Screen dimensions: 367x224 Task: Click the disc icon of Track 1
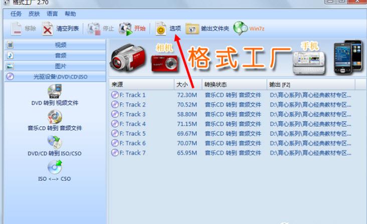pos(115,95)
